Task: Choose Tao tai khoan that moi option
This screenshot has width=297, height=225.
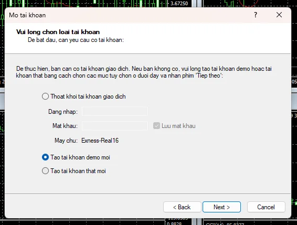Action: (45, 171)
